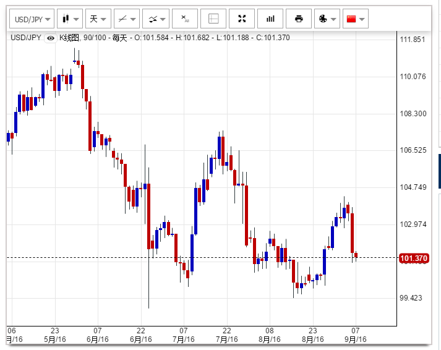
Task: Click the USD/JPY legend label
Action: [26, 38]
